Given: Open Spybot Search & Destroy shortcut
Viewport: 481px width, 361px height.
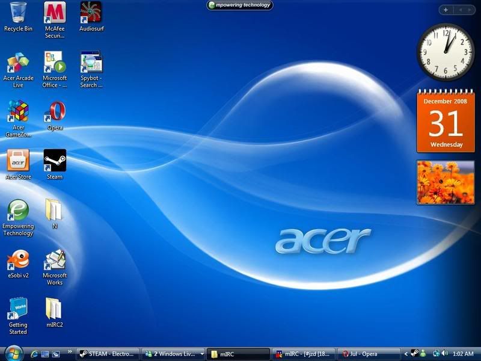Looking at the screenshot, I should tap(91, 63).
